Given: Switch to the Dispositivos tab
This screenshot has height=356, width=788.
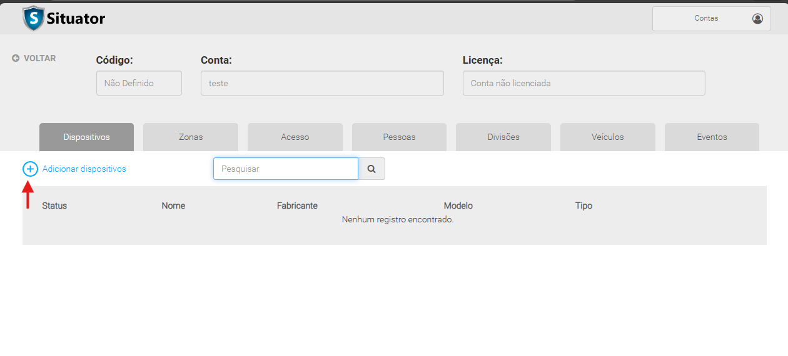Looking at the screenshot, I should click(86, 137).
